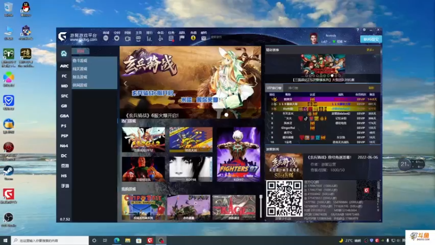The image size is (435, 245).
Task: Open Microsoft Edge from the taskbar
Action: point(116,240)
